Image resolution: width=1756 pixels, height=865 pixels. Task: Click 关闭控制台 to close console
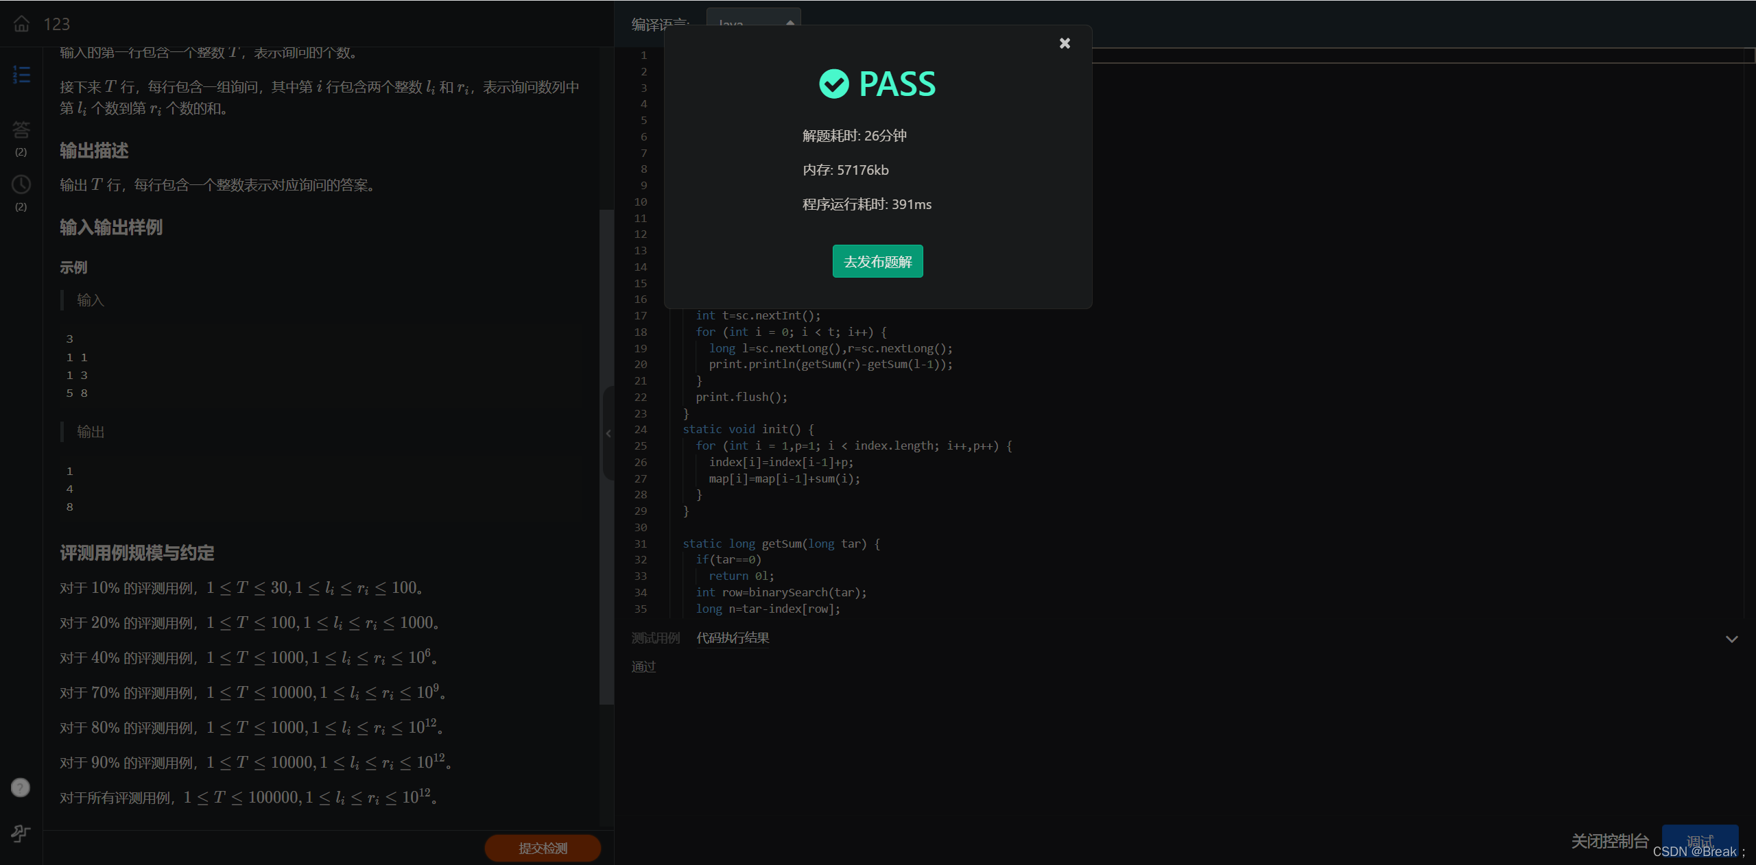tap(1609, 841)
